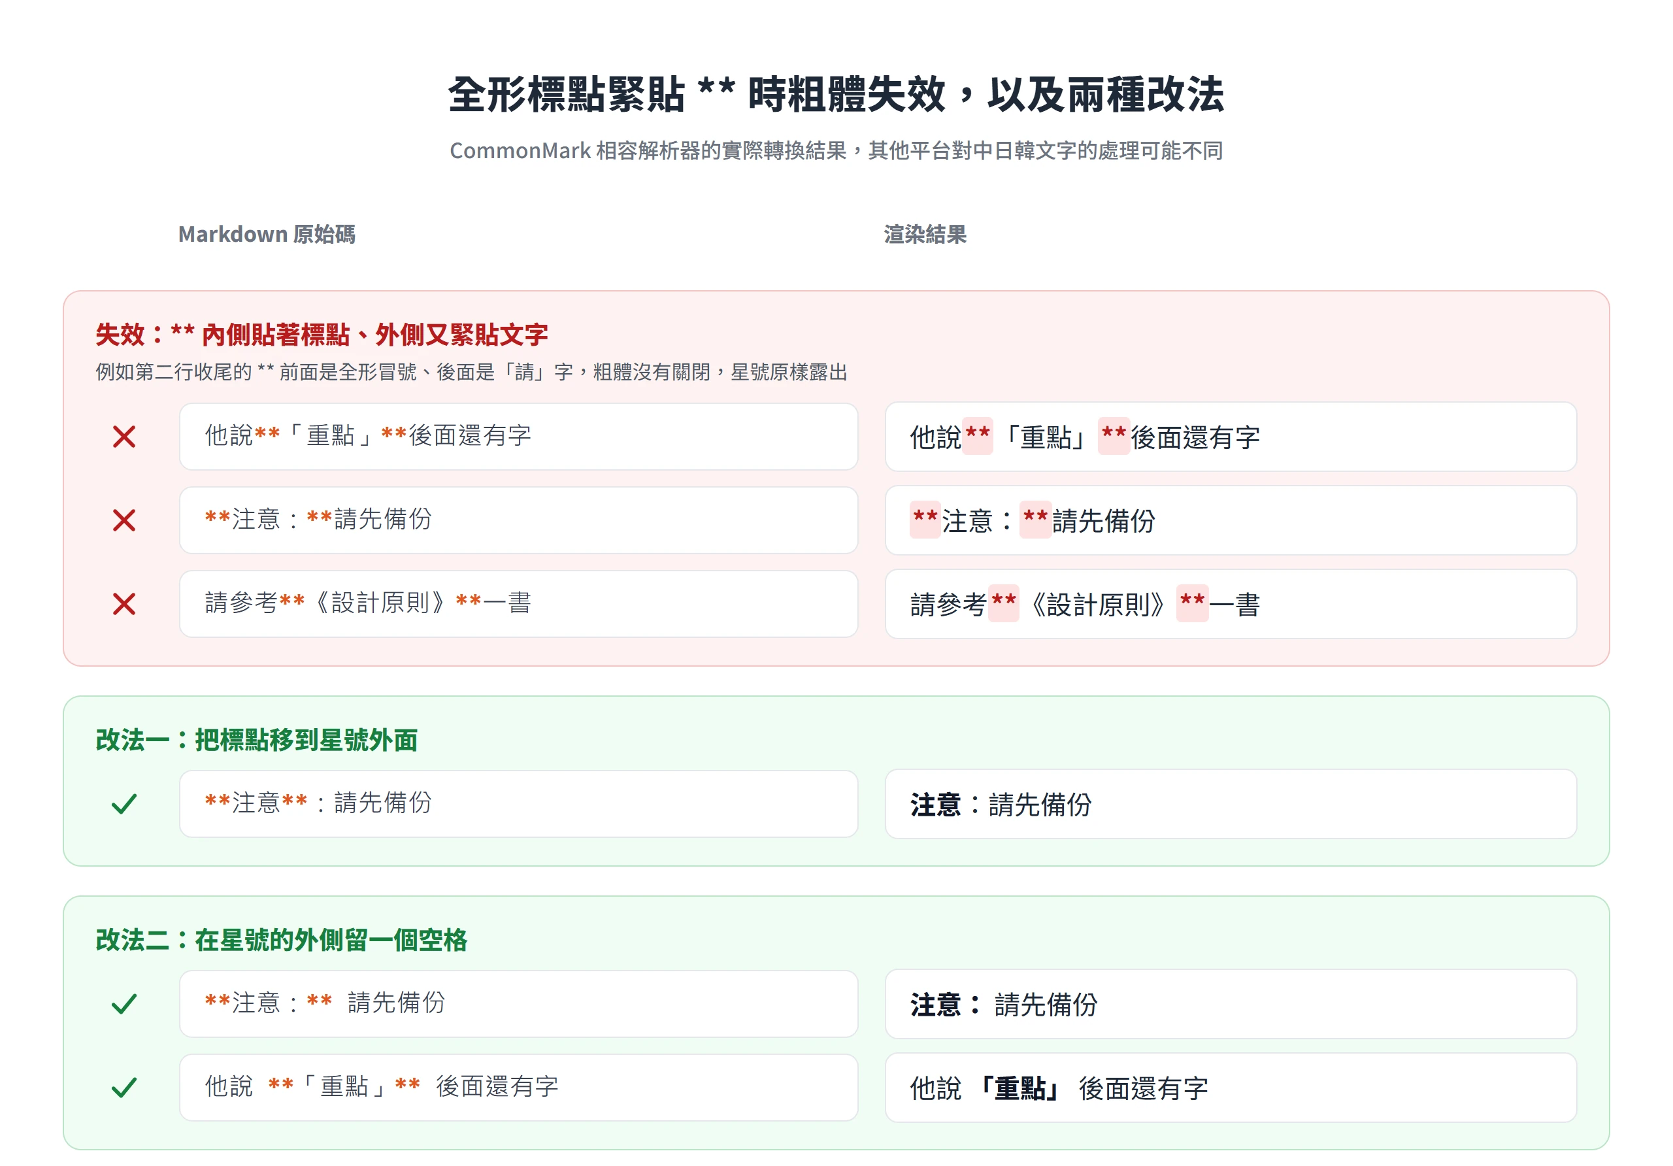Screen dimensions: 1673x1166
Task: Click the fix-one rendered result 注意：請先備份
Action: tap(1231, 804)
